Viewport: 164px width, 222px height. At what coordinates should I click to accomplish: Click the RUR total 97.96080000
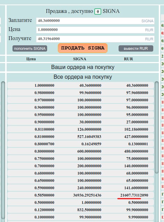click(x=137, y=93)
